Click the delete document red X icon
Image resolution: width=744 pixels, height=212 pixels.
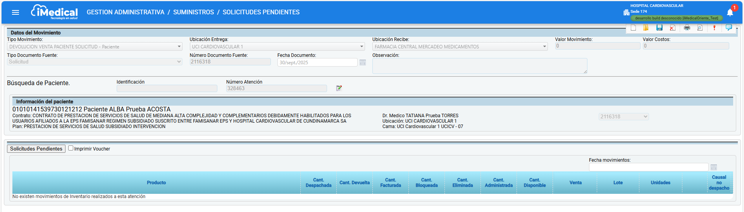point(672,28)
